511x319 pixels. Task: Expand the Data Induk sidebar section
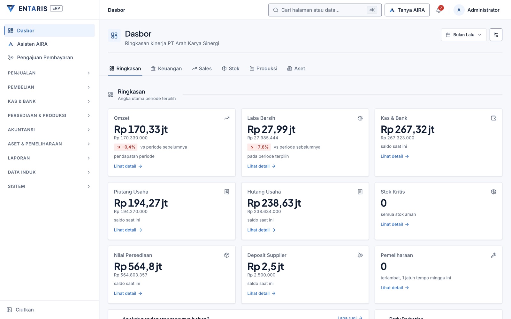pos(50,172)
